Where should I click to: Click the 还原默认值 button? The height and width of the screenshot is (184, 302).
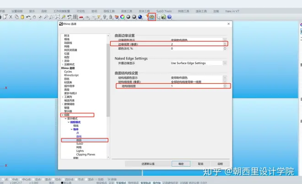pos(148,164)
